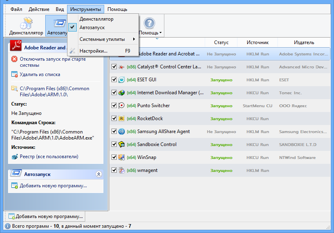Click the WinSnap row icon

click(x=122, y=157)
